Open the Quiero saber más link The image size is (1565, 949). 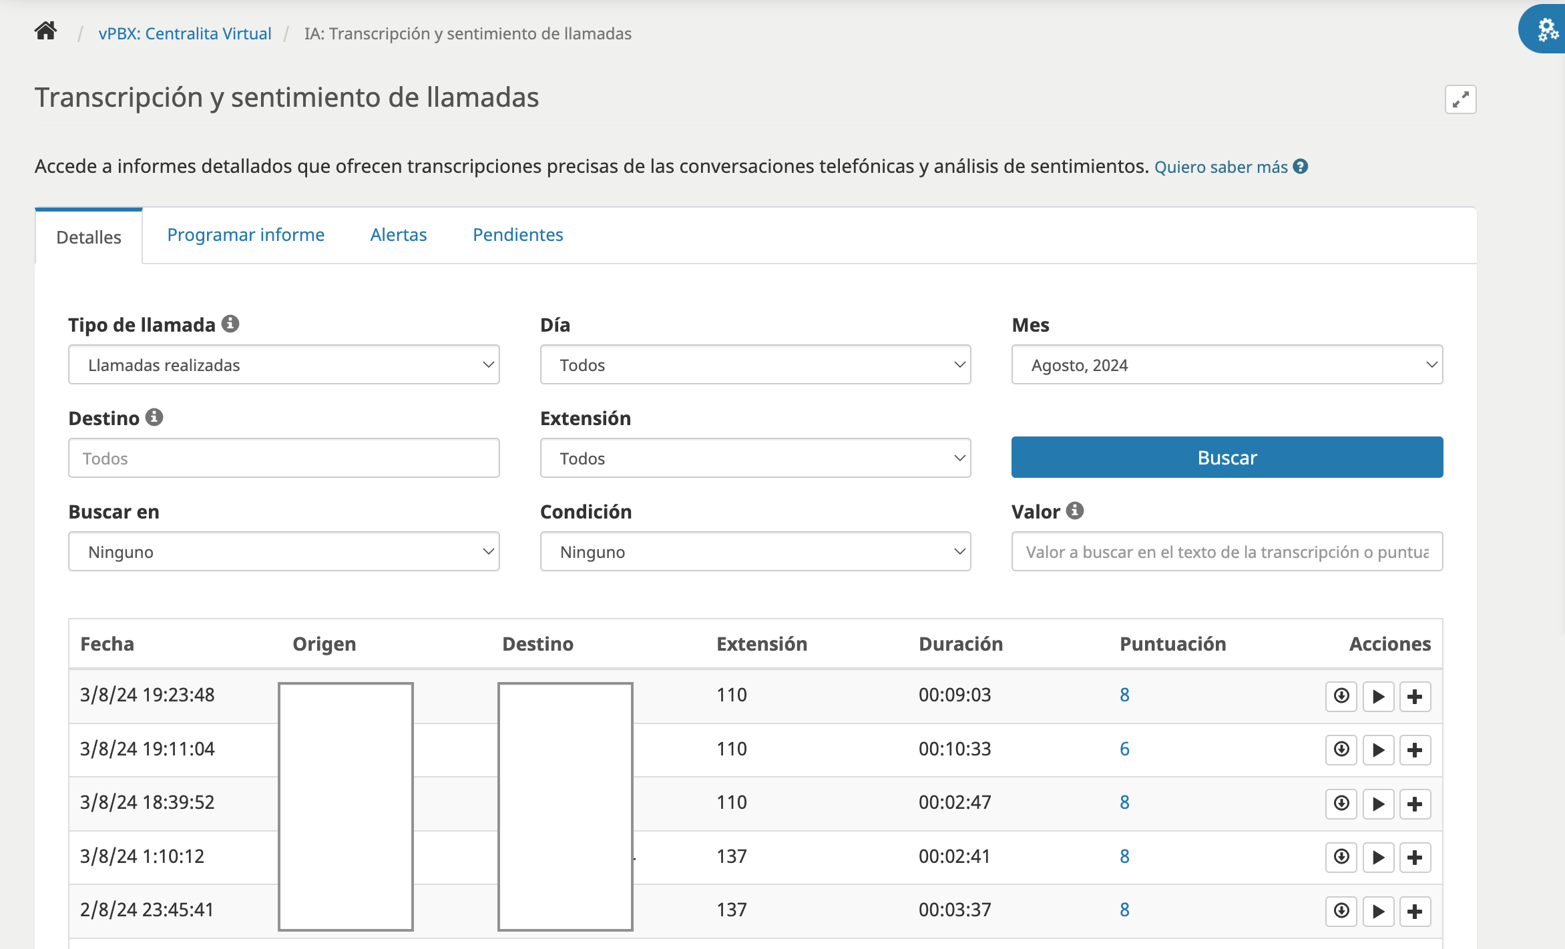(1221, 167)
